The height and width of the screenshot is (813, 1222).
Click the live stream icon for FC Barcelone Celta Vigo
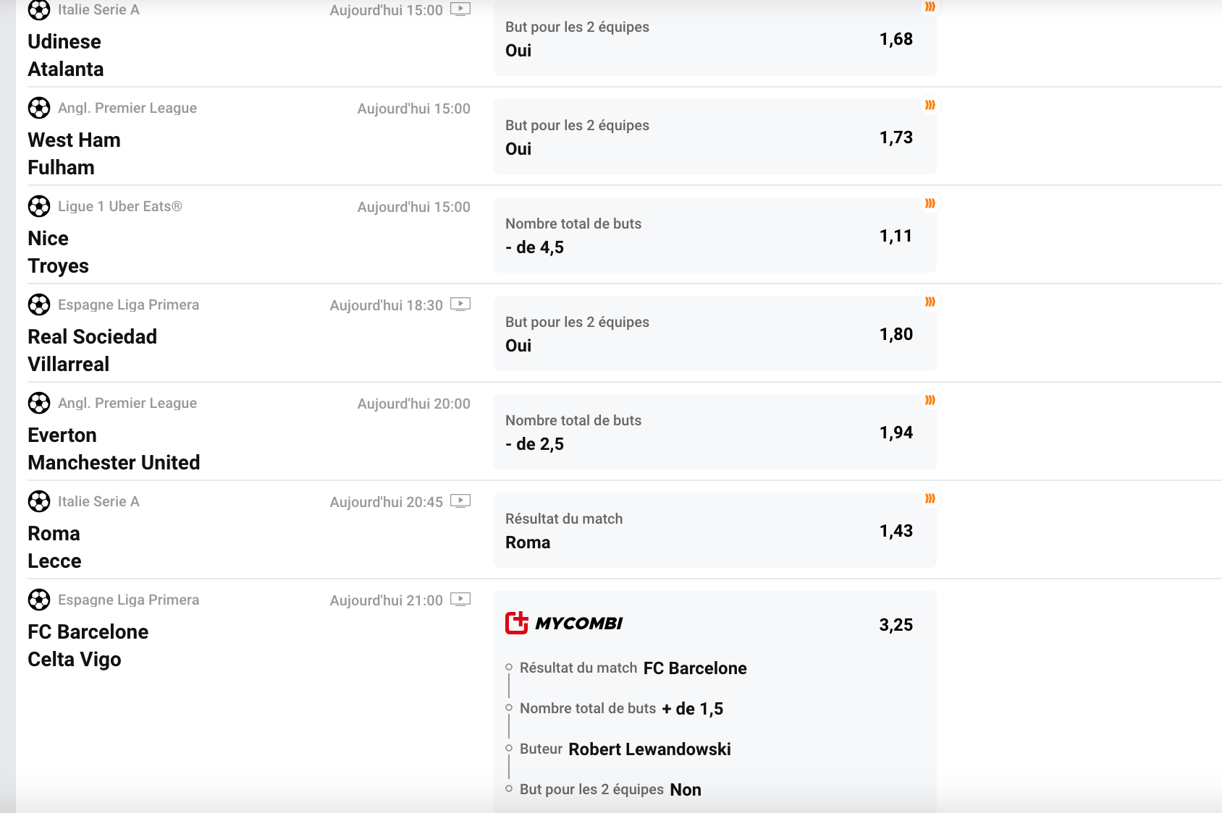tap(460, 600)
